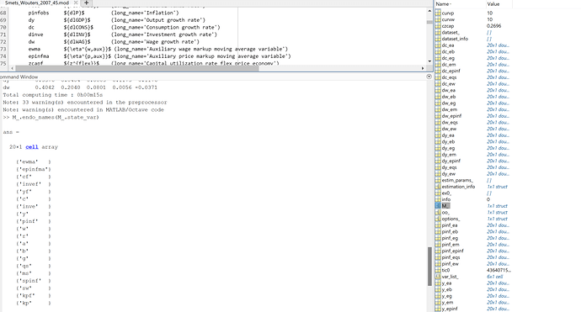Select the dy_ew variable name in workspace
This screenshot has height=312, width=581.
pyautogui.click(x=448, y=174)
